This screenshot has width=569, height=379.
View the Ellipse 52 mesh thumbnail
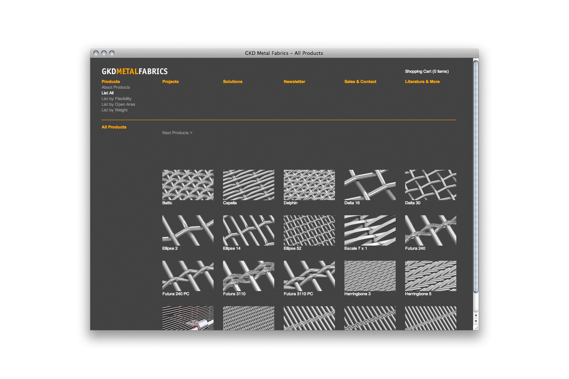(x=309, y=230)
